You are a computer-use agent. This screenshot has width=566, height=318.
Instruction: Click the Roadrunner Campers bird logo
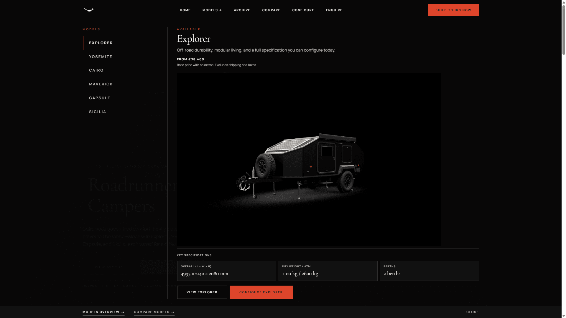88,10
